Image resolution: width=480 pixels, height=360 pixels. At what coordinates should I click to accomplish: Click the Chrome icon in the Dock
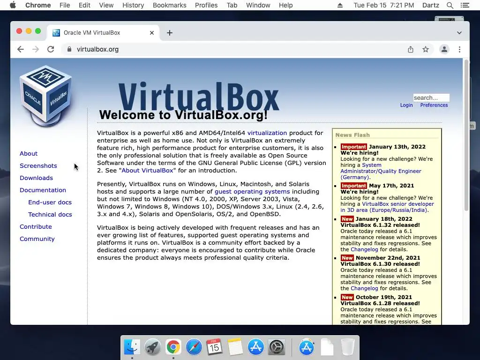click(x=173, y=347)
